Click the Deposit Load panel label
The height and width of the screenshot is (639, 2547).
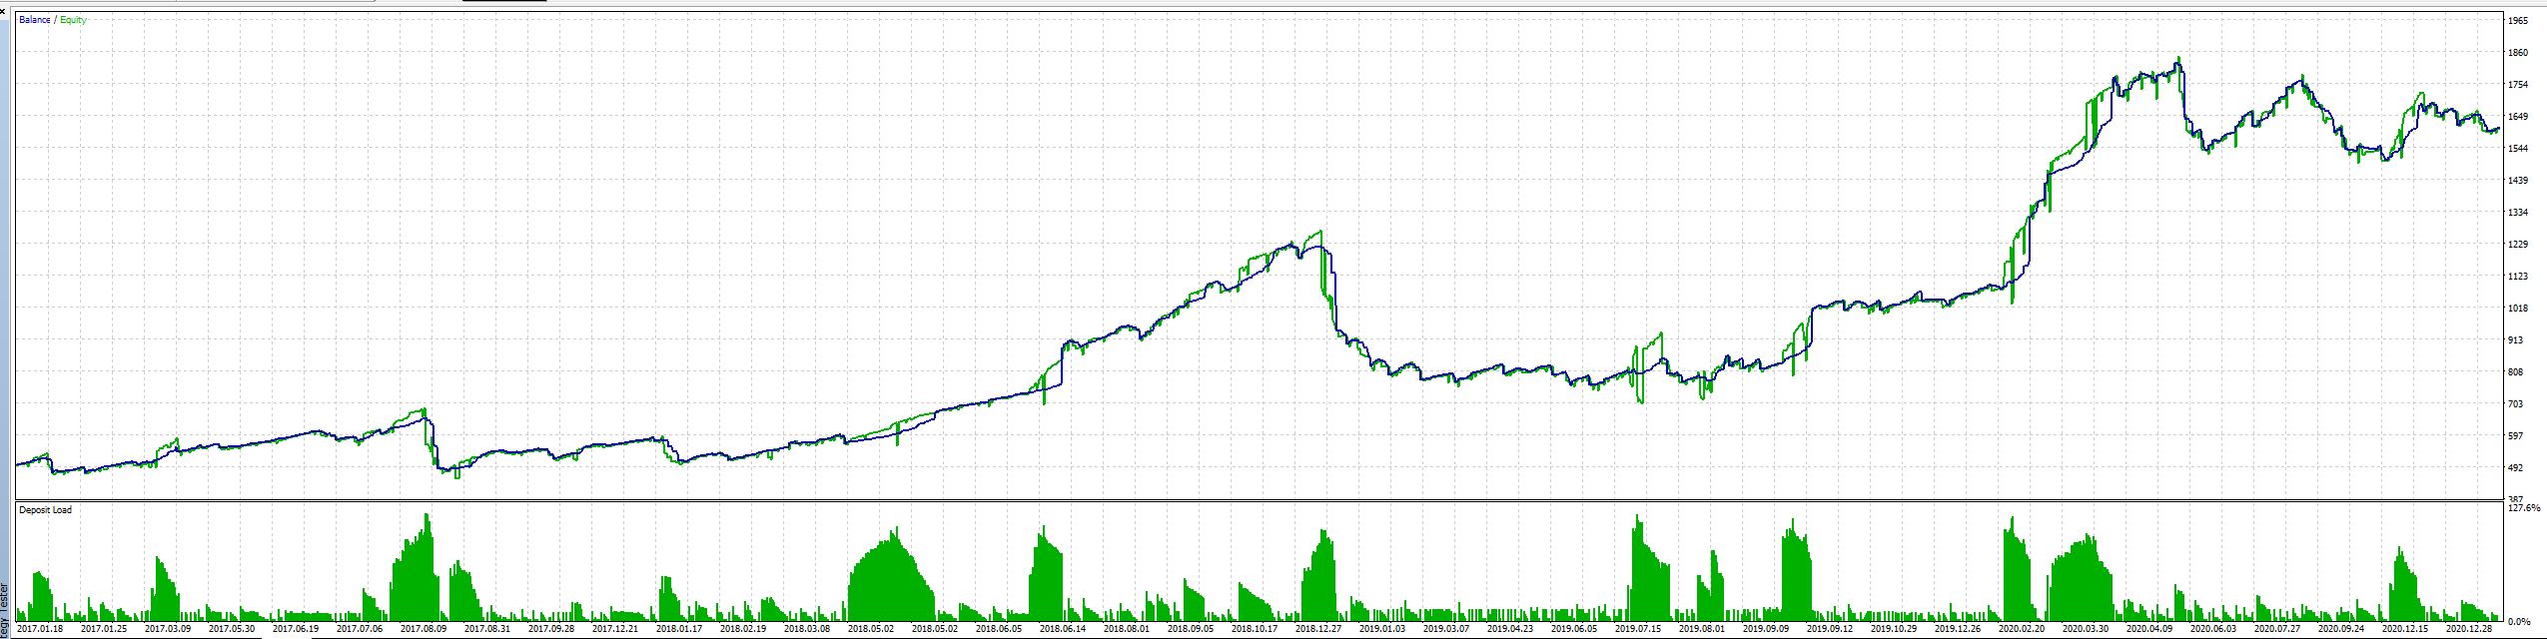pyautogui.click(x=46, y=510)
